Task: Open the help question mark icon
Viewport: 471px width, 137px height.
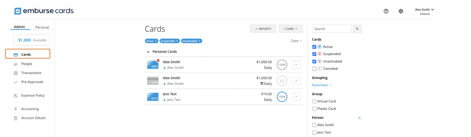Action: (x=386, y=11)
